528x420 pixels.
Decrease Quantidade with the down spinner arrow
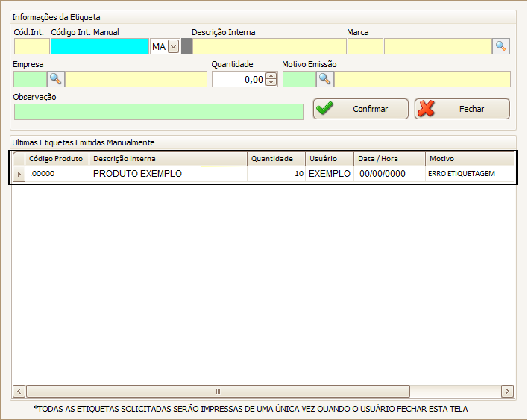coord(271,83)
